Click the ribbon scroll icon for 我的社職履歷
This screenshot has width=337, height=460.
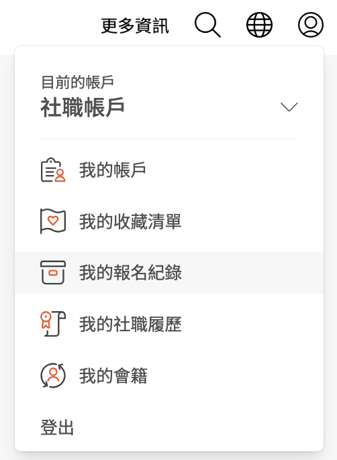(53, 324)
